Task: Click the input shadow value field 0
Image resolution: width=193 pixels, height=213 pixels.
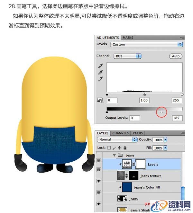Action: 112,100
